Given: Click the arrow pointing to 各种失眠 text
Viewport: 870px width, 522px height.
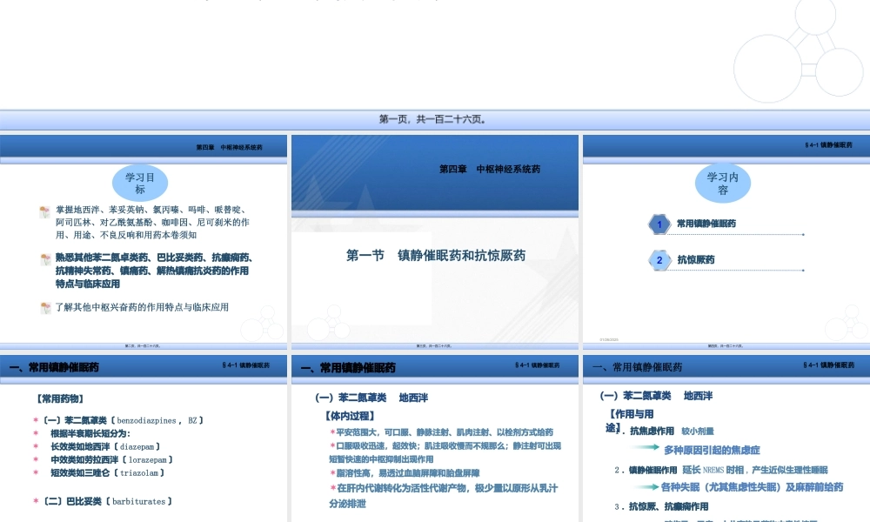Looking at the screenshot, I should 648,485.
